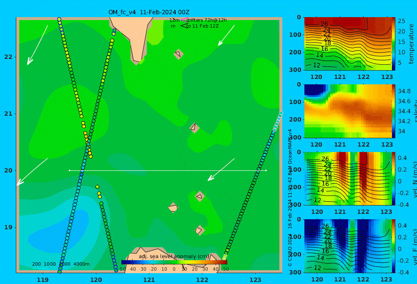Select island marker near 19.5N 122E
The width and height of the screenshot is (417, 284).
coord(200,196)
